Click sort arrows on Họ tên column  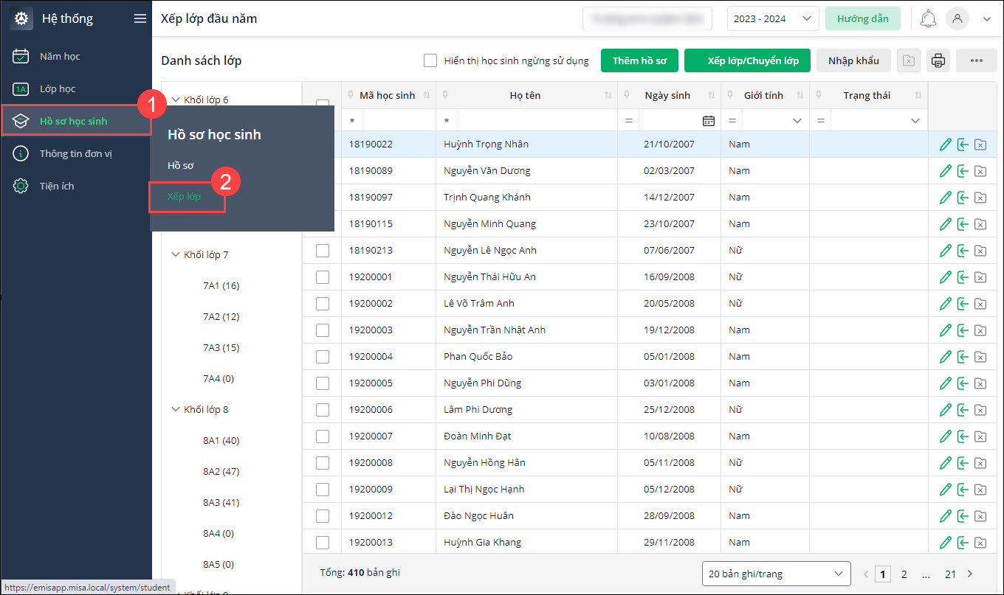click(608, 96)
